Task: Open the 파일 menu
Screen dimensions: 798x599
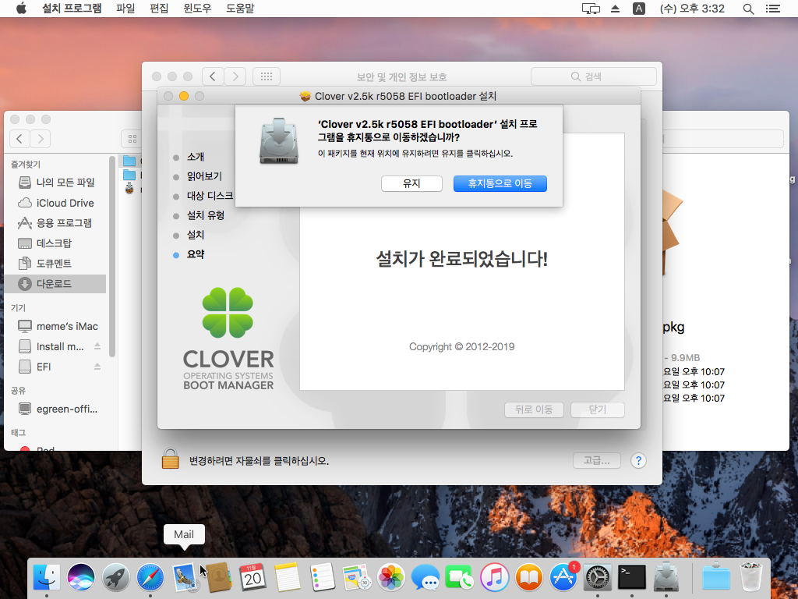Action: pos(125,8)
